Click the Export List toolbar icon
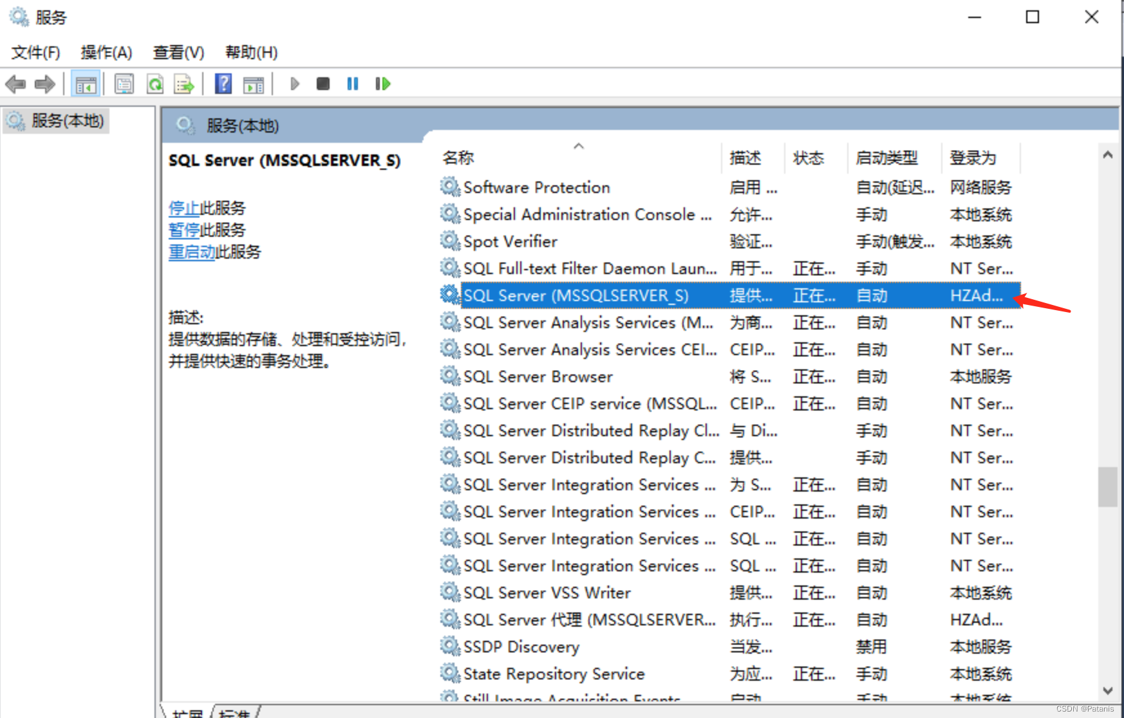Screen dimensions: 1124x718 point(184,84)
